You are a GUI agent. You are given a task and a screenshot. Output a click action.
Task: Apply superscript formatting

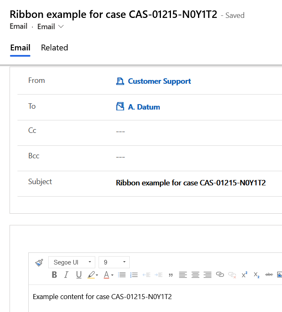pyautogui.click(x=245, y=275)
